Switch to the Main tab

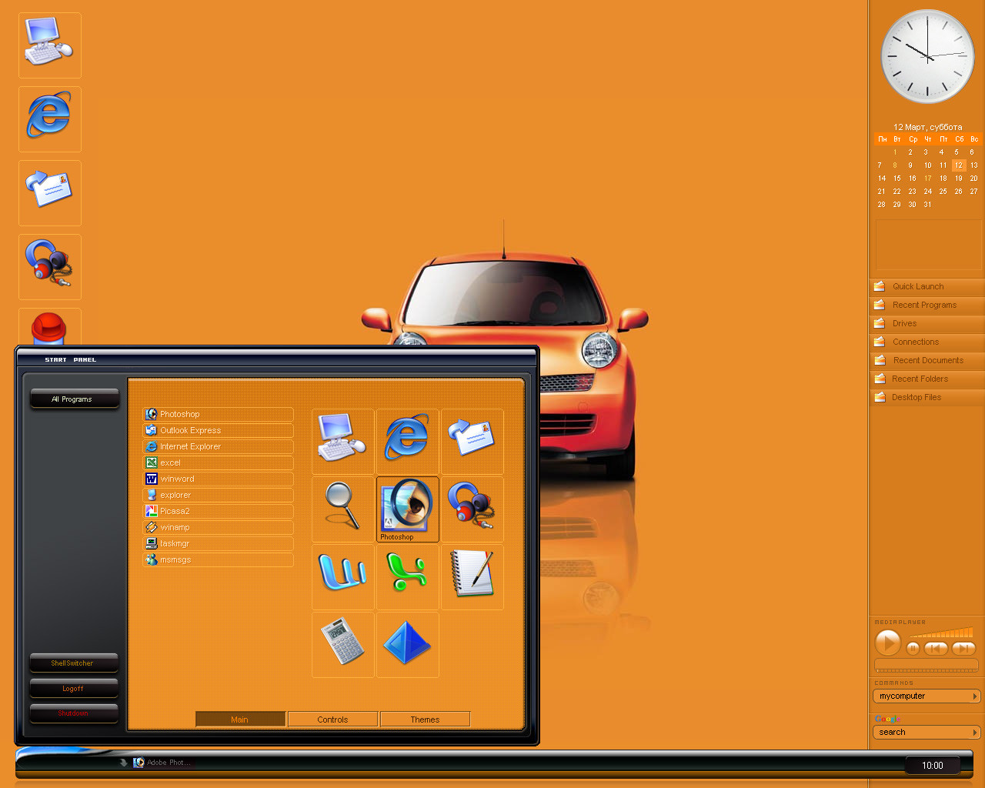[x=240, y=720]
